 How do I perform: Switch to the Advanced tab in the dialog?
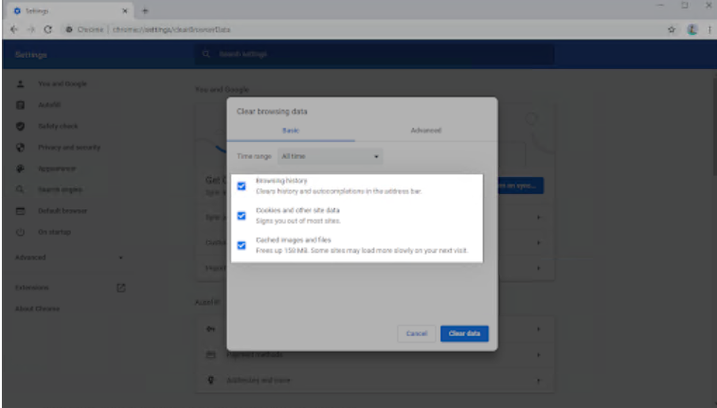(425, 131)
